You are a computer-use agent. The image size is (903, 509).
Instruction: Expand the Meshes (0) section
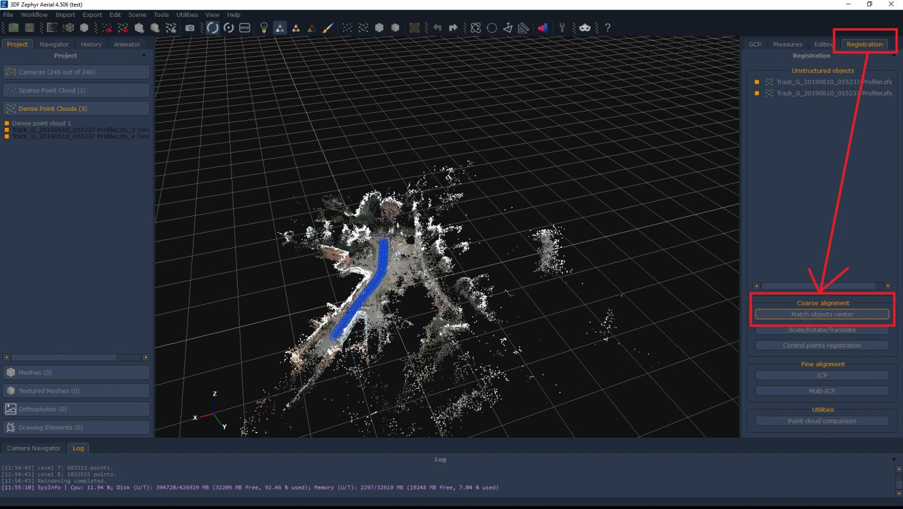click(x=77, y=373)
